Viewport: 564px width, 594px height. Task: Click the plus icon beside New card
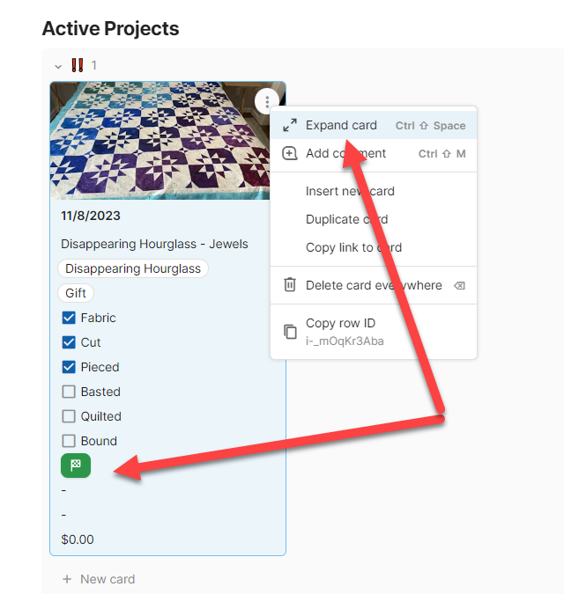click(x=67, y=579)
